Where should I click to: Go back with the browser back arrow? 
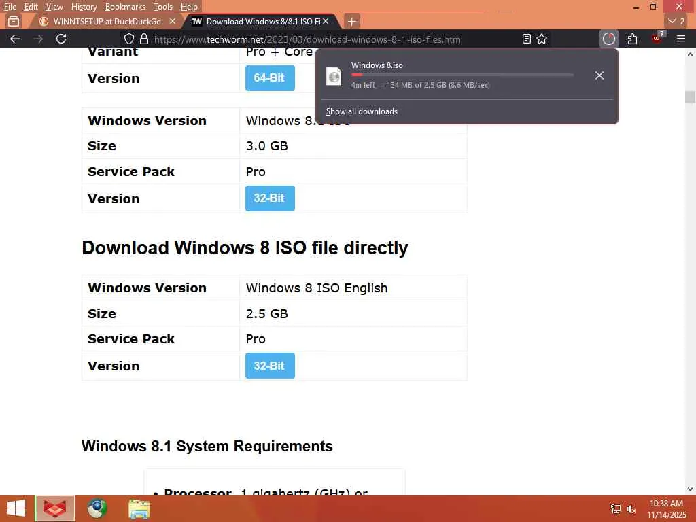pos(15,39)
